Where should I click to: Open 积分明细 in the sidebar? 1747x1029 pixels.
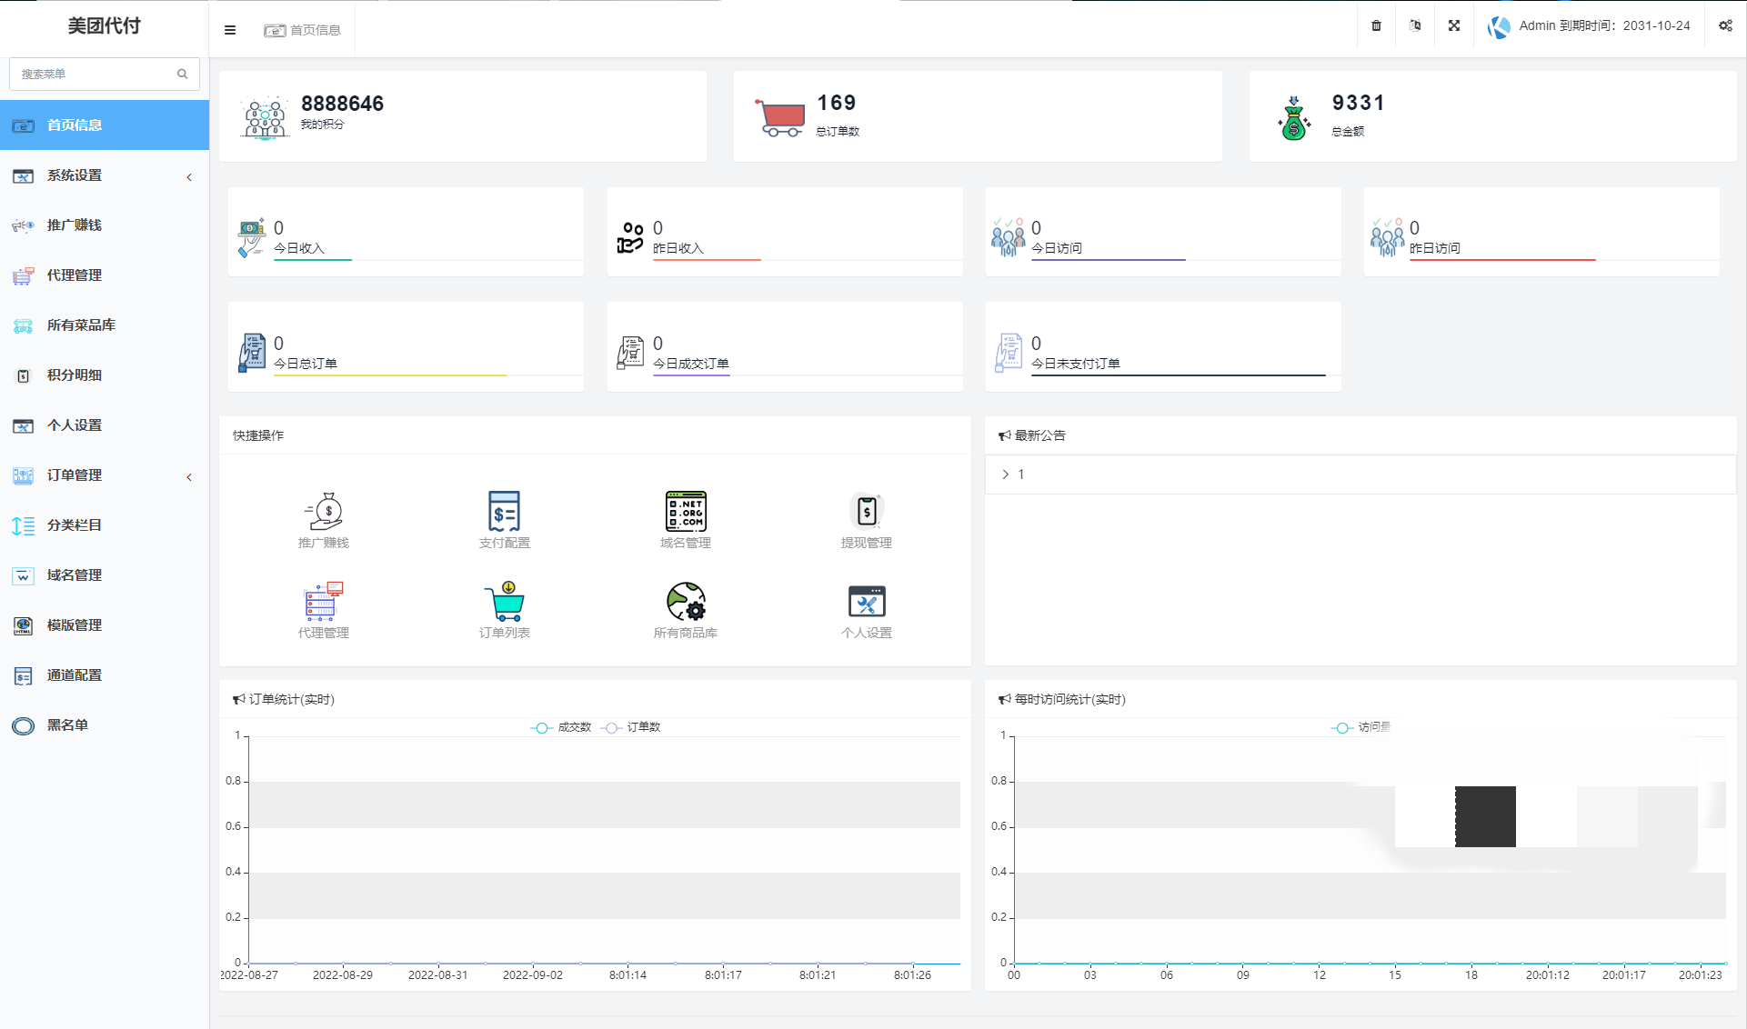[x=105, y=375]
